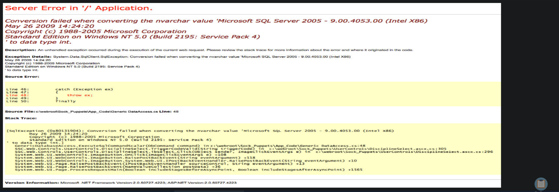Click the 'TriggerCodeValid' stack trace line
The image size is (559, 192).
(x=230, y=149)
